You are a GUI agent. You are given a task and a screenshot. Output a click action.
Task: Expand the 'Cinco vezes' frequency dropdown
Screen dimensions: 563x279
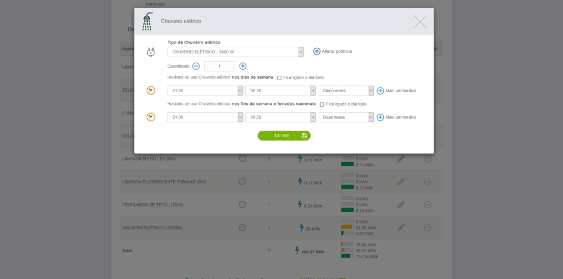346,91
